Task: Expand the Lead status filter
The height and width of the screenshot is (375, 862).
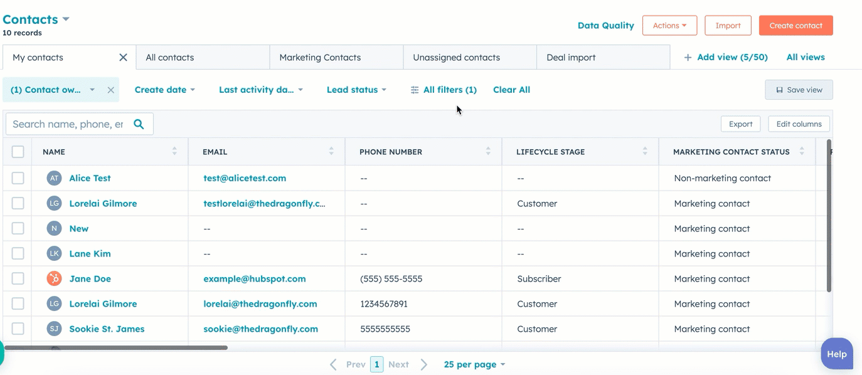Action: coord(356,90)
